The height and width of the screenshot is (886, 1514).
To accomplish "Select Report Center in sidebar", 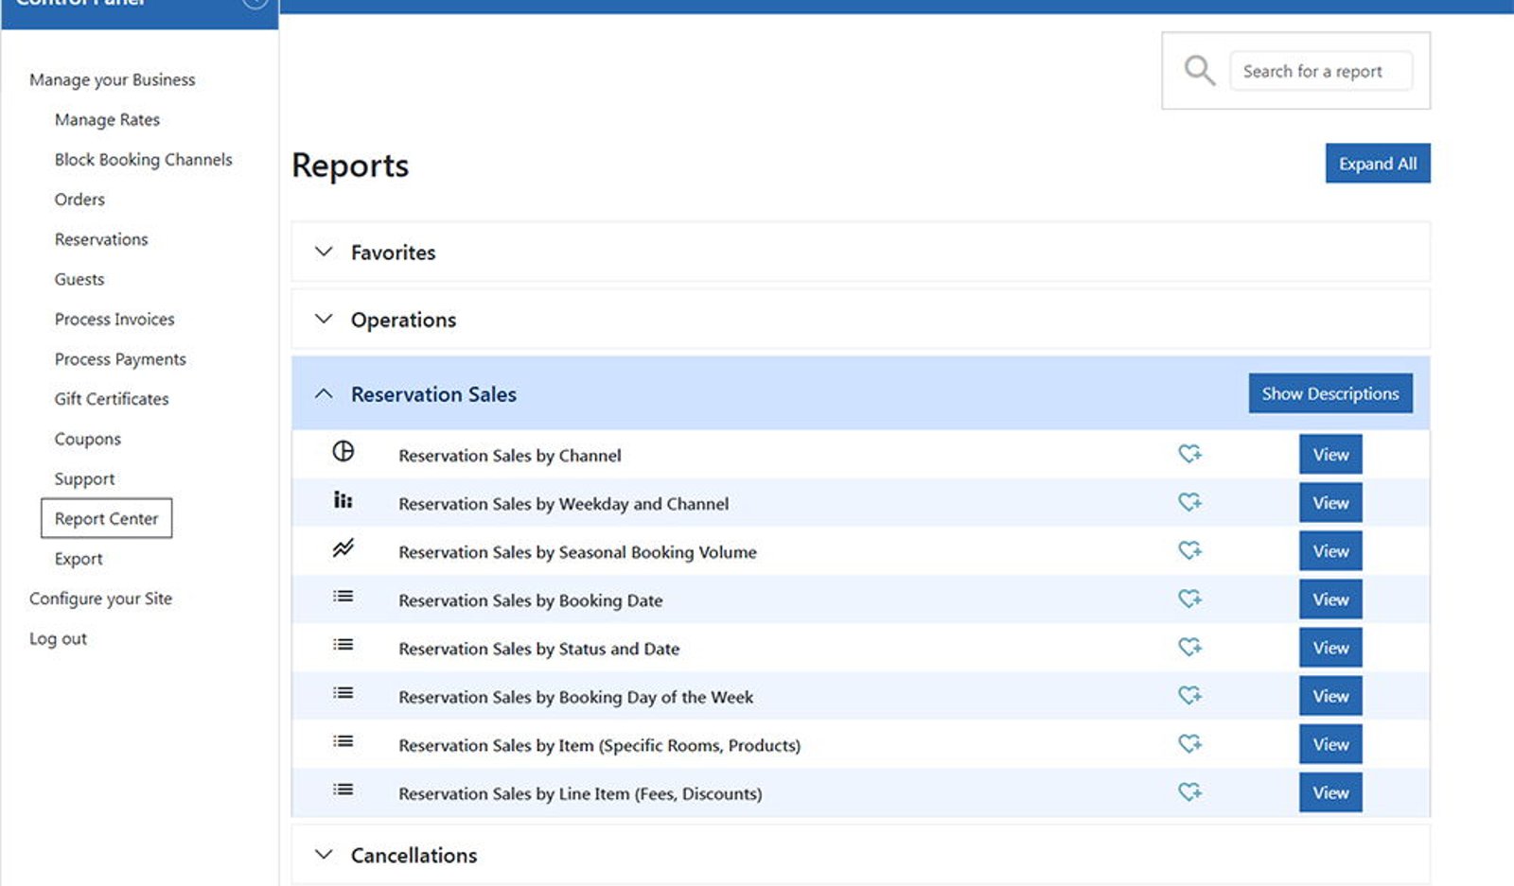I will (x=106, y=518).
